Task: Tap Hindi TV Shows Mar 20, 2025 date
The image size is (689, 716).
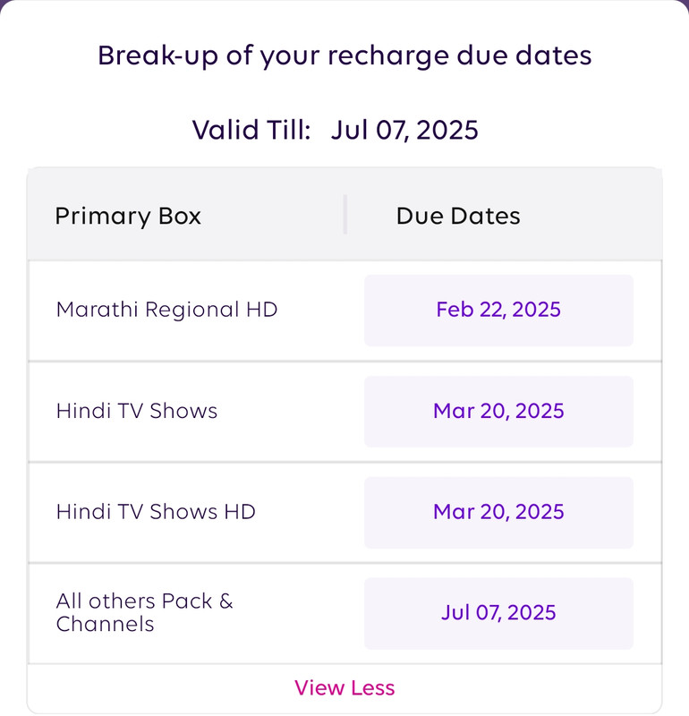Action: (498, 412)
